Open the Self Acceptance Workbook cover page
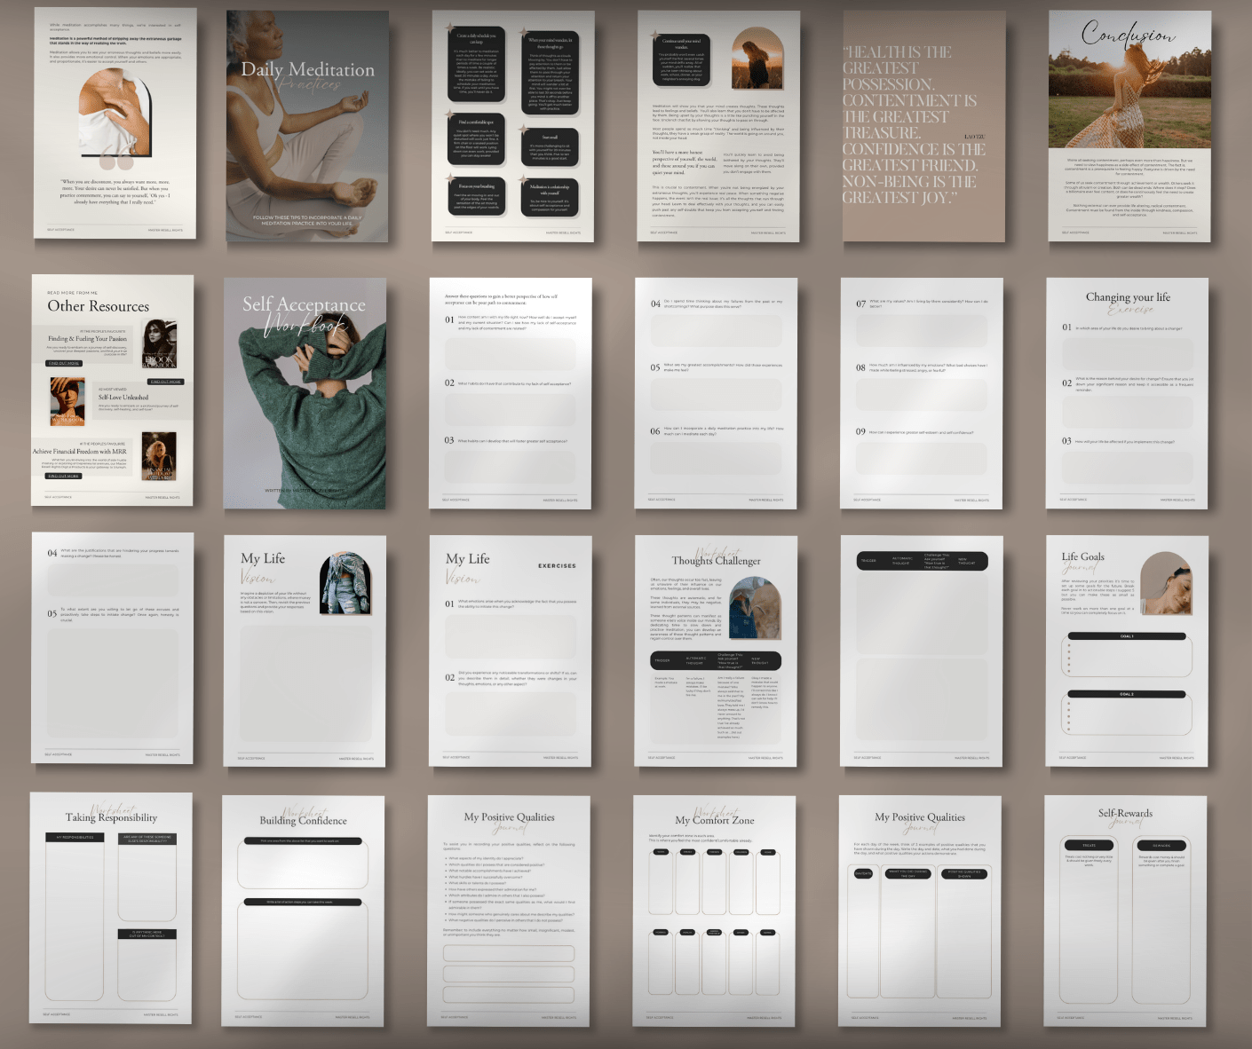1252x1049 pixels. click(305, 393)
